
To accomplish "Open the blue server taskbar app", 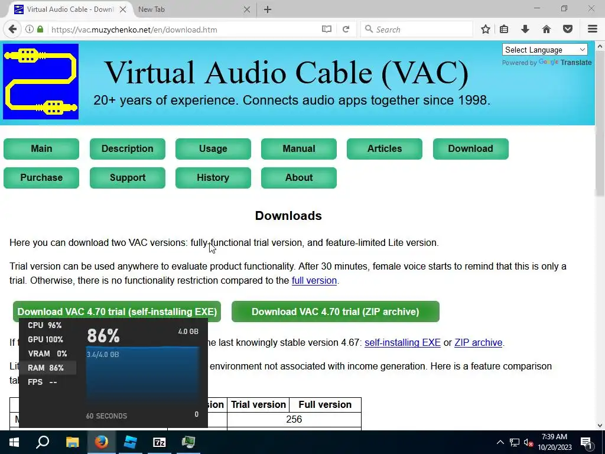I will [131, 442].
